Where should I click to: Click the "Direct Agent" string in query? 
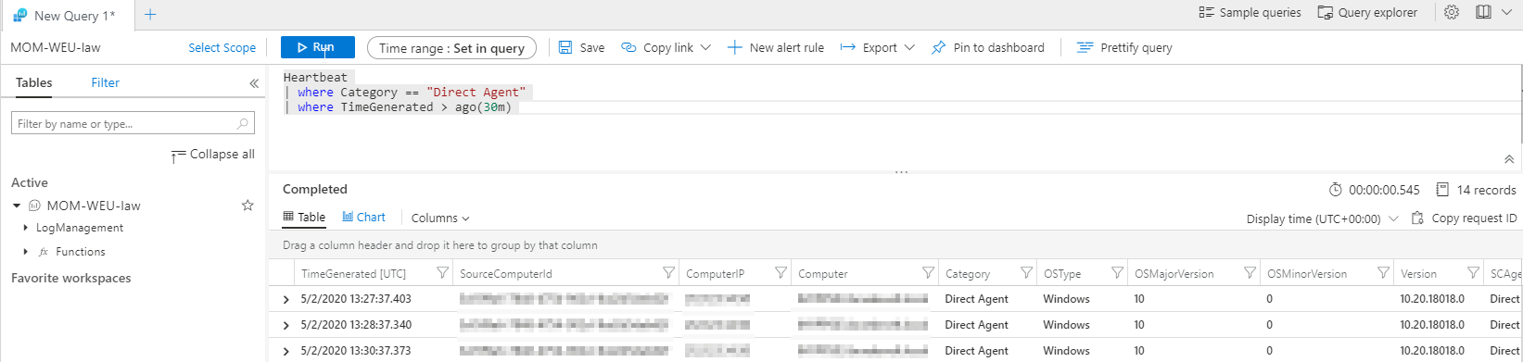tap(476, 93)
